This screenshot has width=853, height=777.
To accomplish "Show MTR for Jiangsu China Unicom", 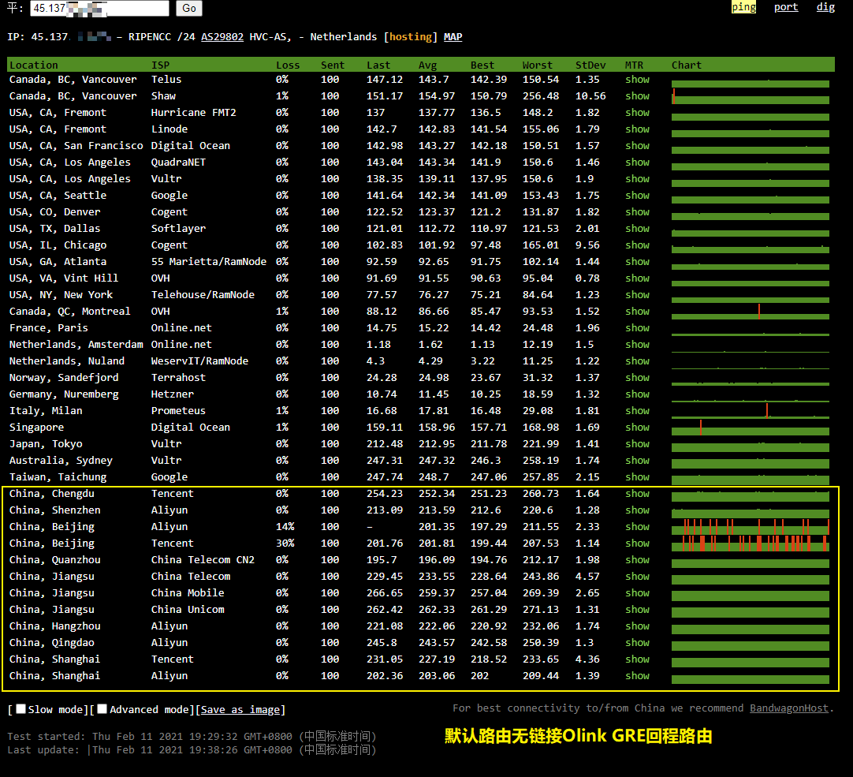I will coord(637,609).
